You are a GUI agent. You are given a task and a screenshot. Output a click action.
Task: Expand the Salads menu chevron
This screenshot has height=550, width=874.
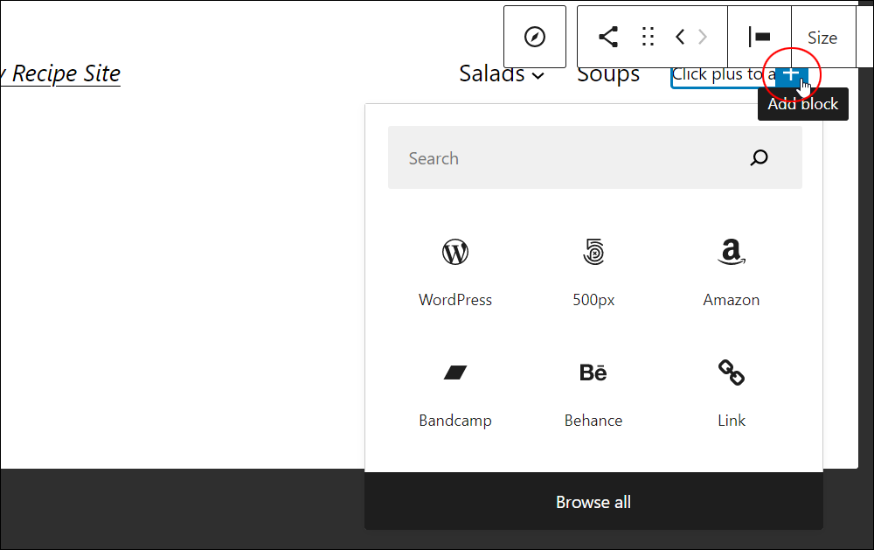pyautogui.click(x=538, y=76)
